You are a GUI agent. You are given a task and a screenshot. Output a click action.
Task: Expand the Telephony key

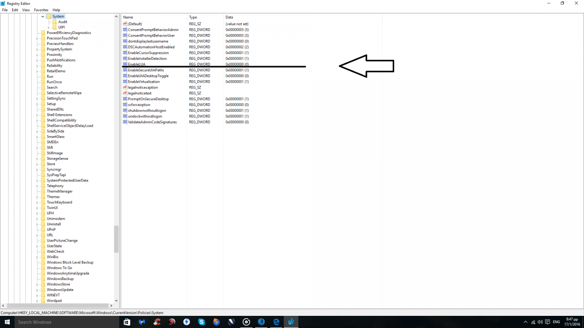tap(37, 186)
